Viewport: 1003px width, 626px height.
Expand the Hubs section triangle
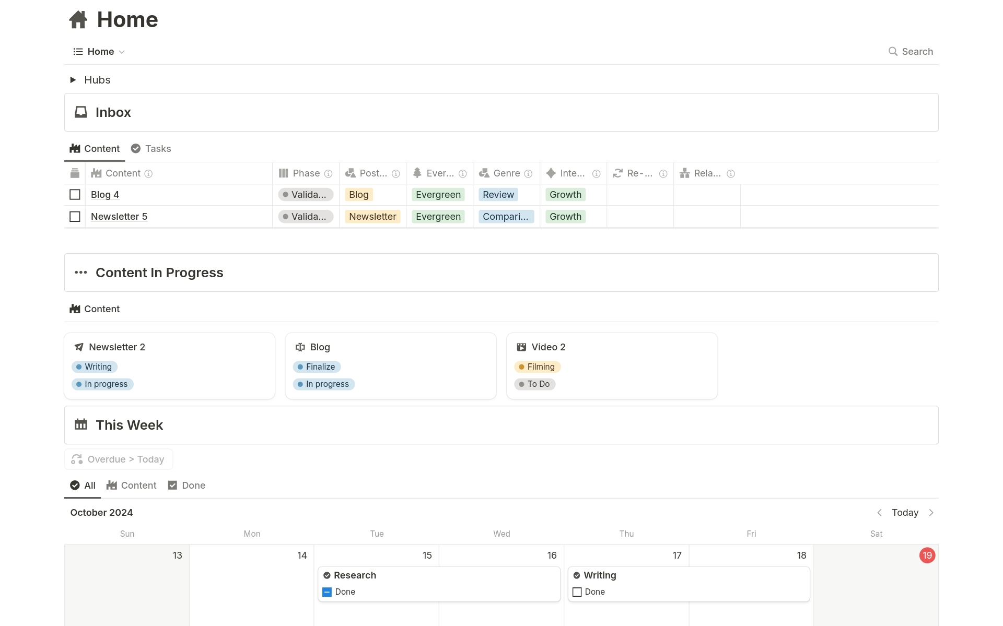tap(72, 79)
